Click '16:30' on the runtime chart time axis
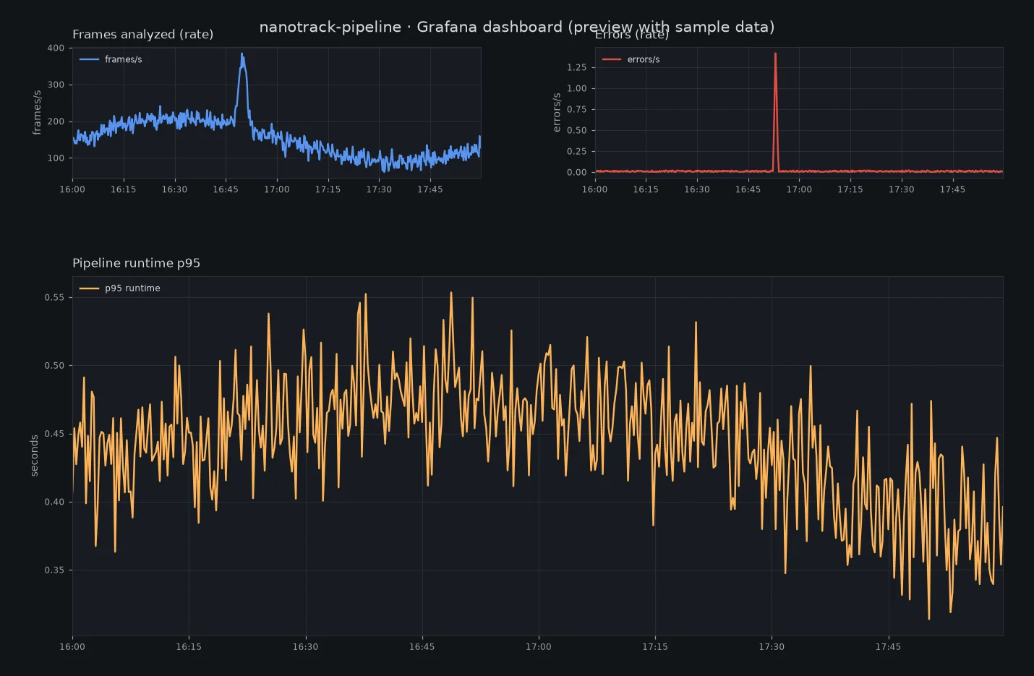 click(305, 646)
